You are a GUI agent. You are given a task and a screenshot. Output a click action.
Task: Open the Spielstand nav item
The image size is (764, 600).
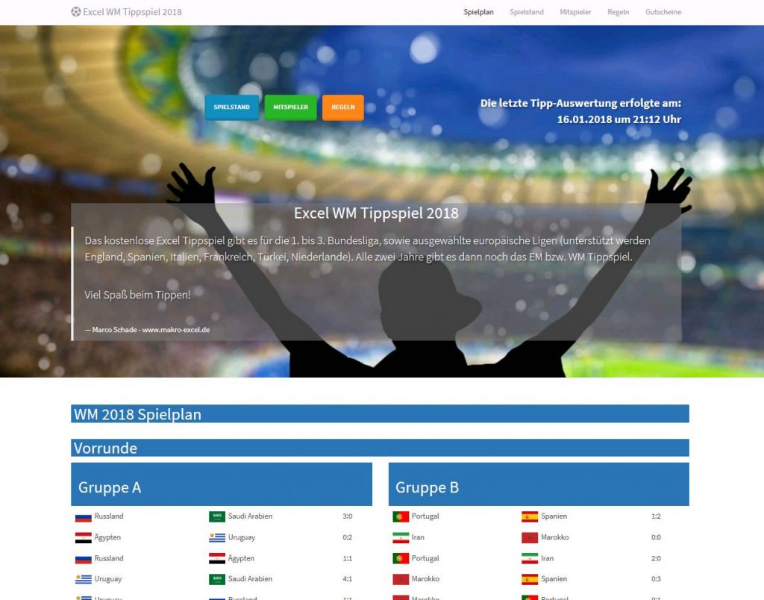point(526,12)
